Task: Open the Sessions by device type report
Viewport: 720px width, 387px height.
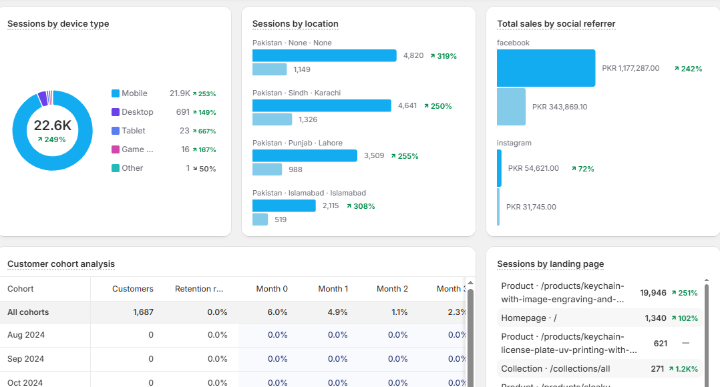Action: (58, 24)
